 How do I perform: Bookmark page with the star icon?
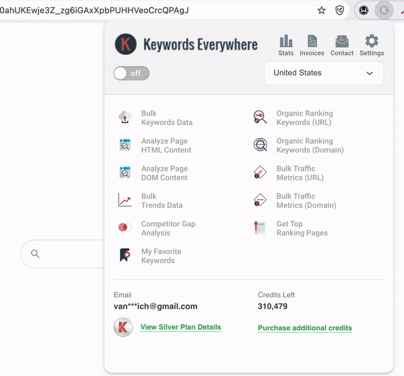(x=321, y=11)
